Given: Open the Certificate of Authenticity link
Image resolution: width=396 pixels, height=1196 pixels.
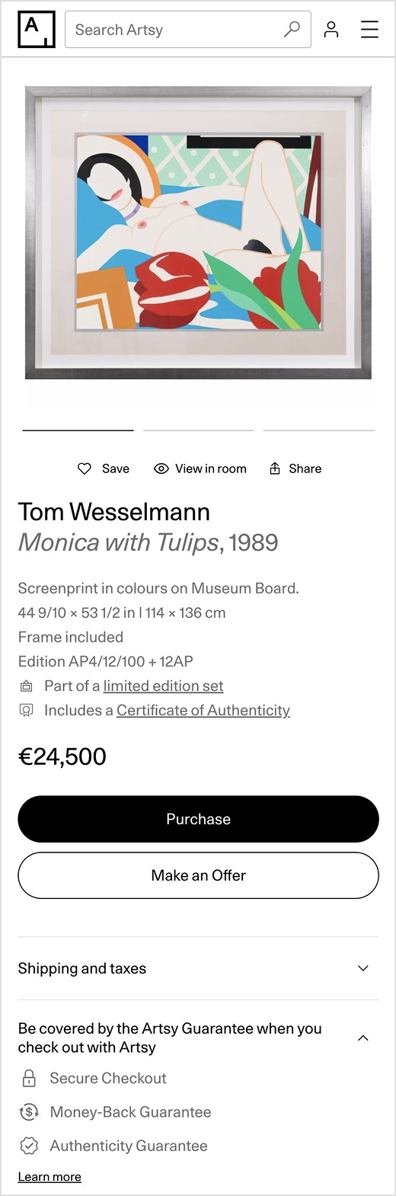Looking at the screenshot, I should (x=203, y=710).
